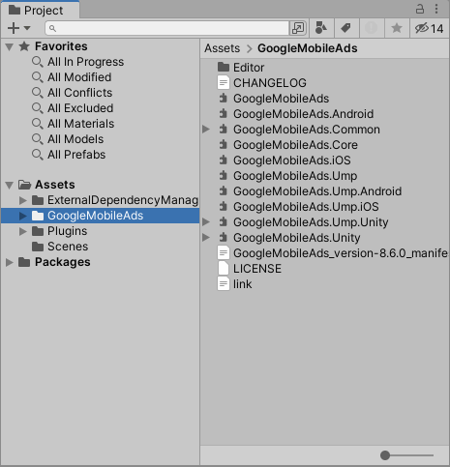Expand the Plugins folder arrow

pos(22,231)
